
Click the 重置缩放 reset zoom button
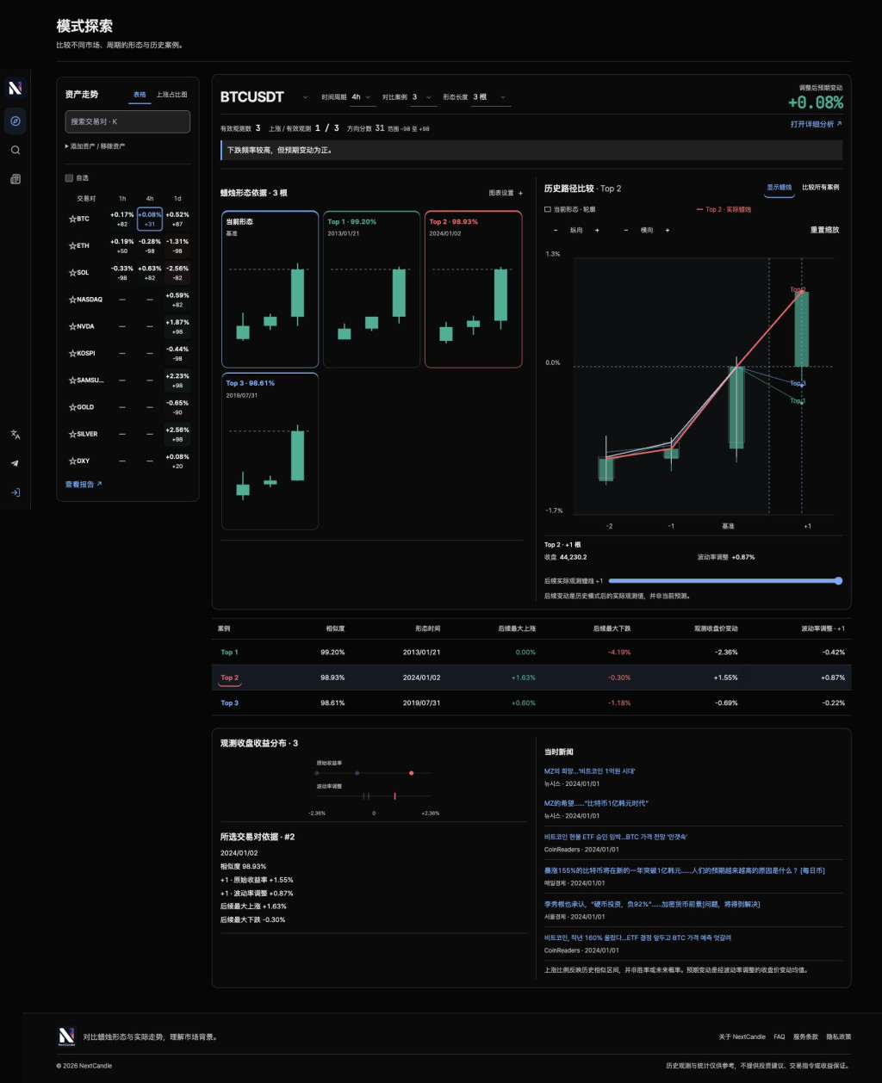click(824, 230)
